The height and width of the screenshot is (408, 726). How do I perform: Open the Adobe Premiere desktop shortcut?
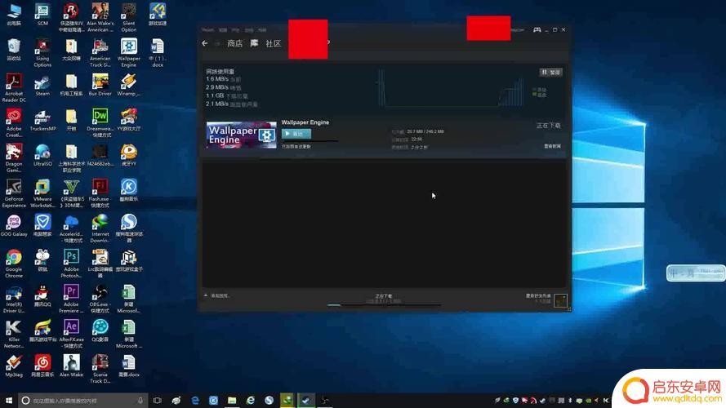(x=71, y=299)
